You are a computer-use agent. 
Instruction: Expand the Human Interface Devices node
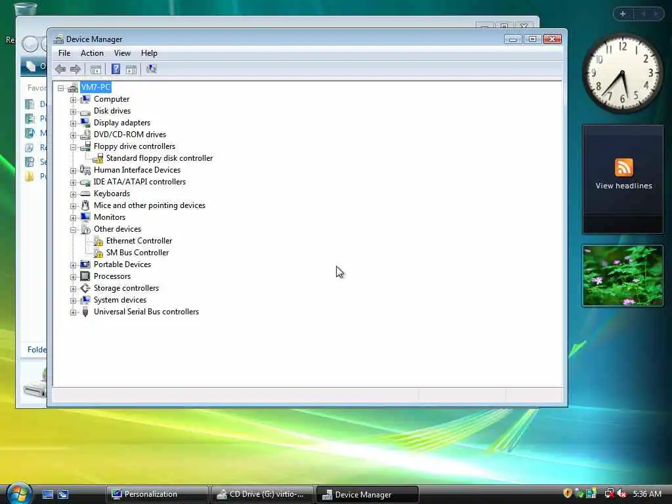click(x=73, y=171)
